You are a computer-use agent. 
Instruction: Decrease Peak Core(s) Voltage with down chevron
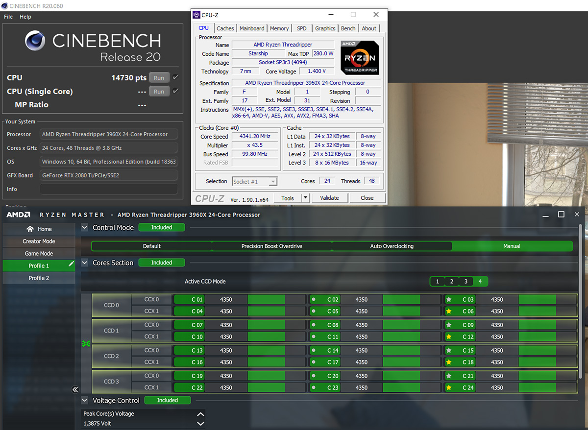tap(200, 424)
